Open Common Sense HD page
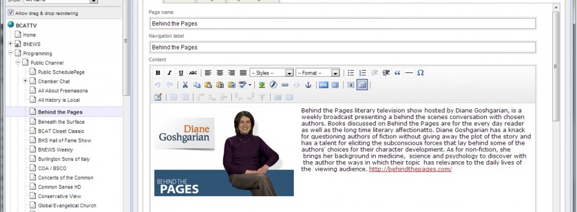The width and height of the screenshot is (577, 212). 59,187
